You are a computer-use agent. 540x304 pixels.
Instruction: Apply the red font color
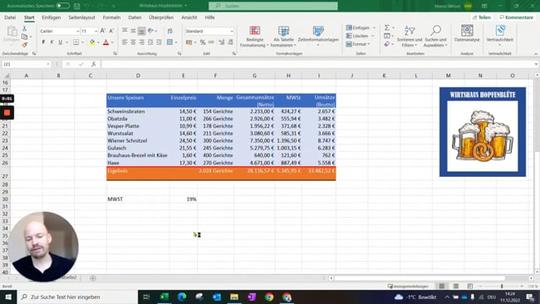[x=106, y=42]
